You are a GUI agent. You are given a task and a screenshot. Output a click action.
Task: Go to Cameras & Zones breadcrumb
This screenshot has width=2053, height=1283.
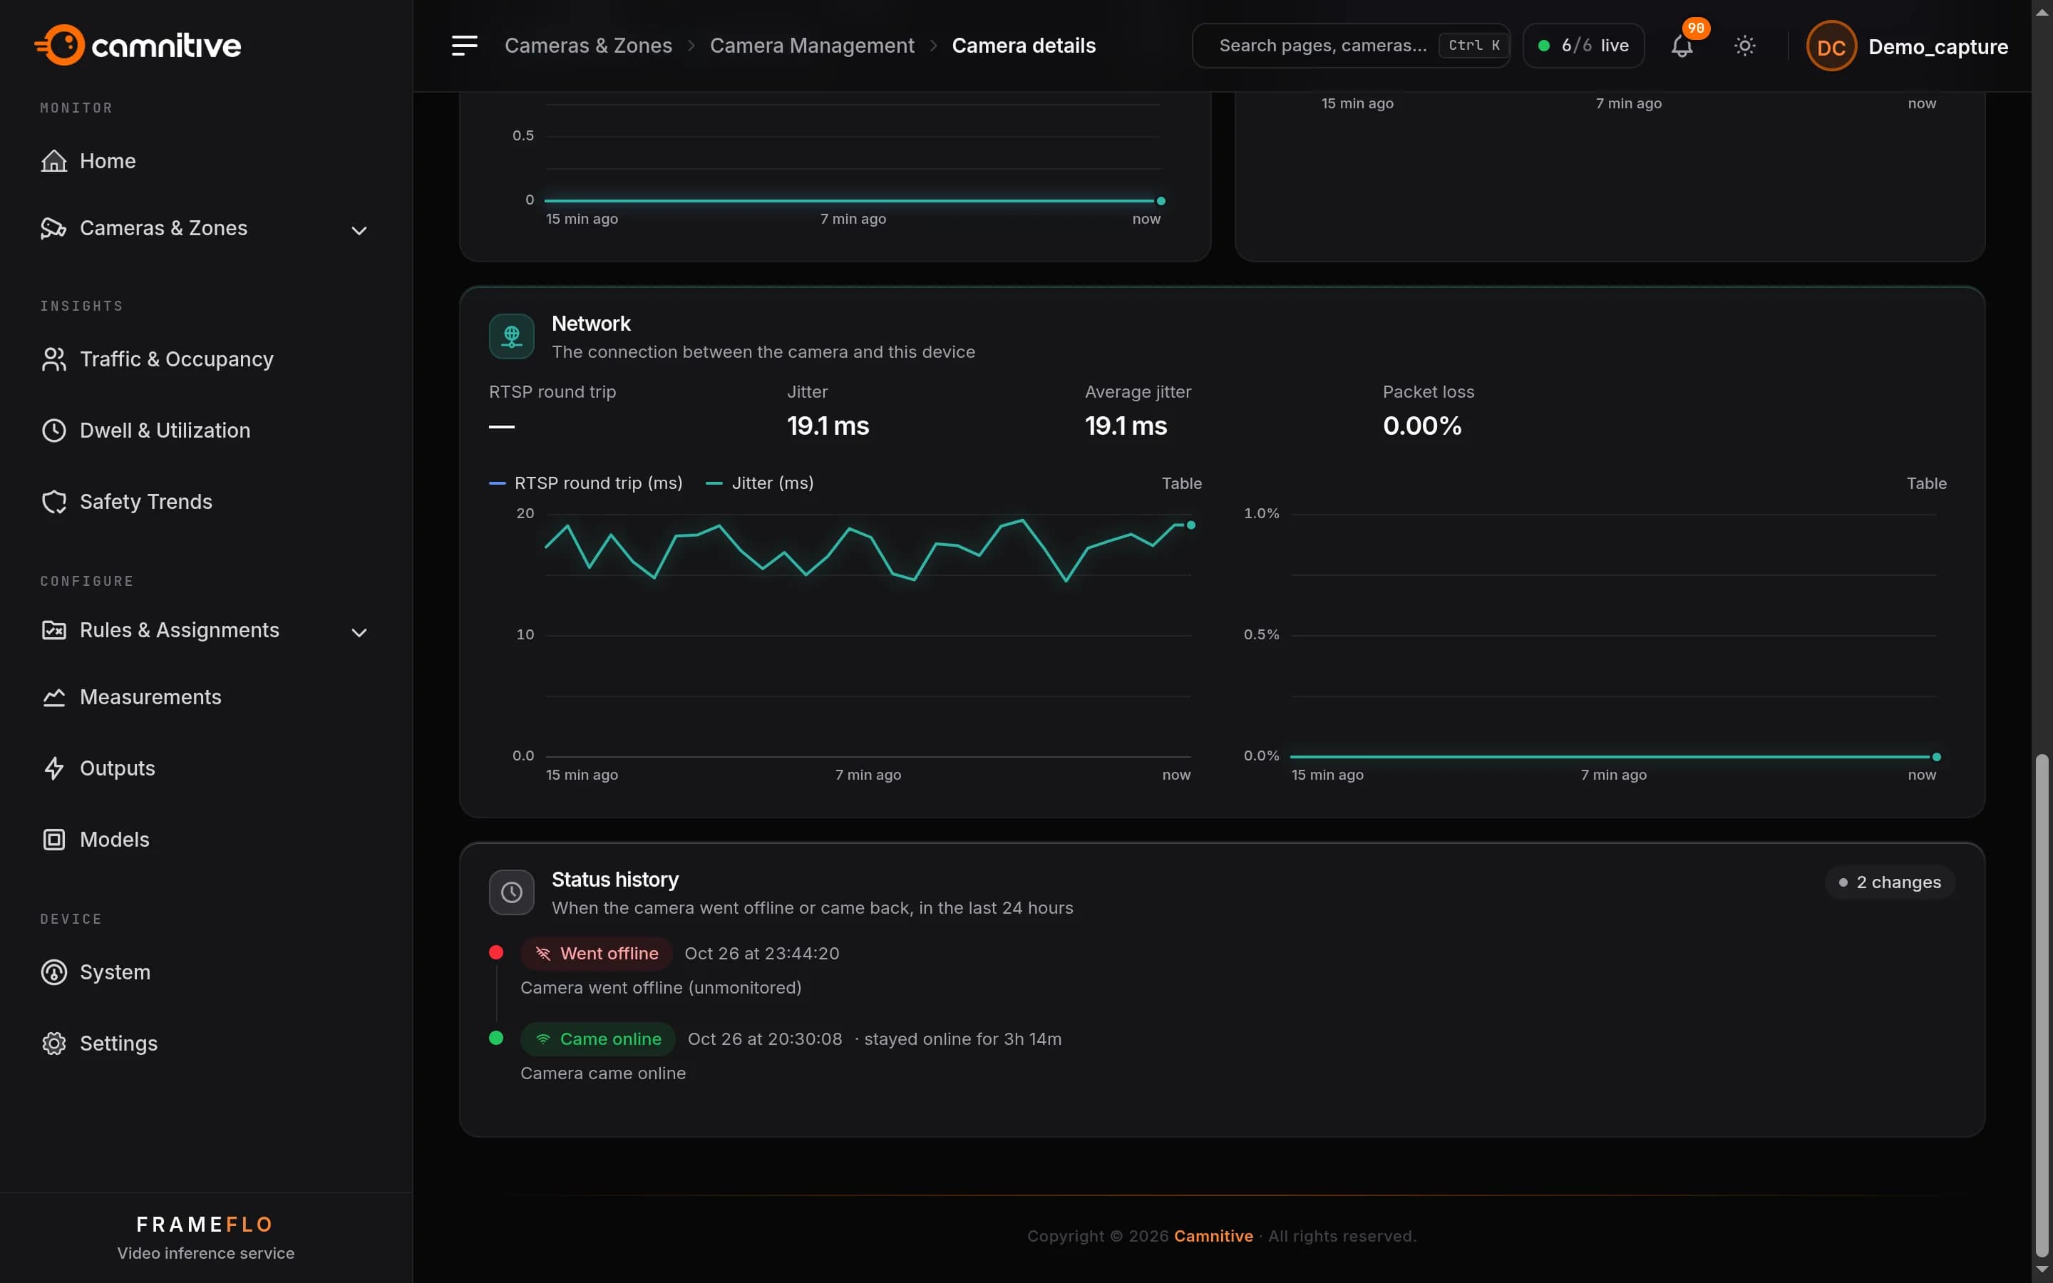[x=588, y=46]
